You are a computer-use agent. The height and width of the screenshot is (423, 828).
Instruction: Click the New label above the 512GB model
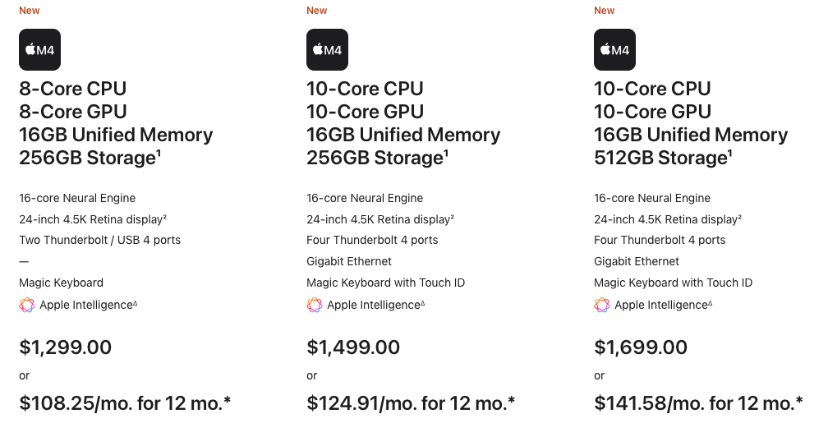coord(605,11)
